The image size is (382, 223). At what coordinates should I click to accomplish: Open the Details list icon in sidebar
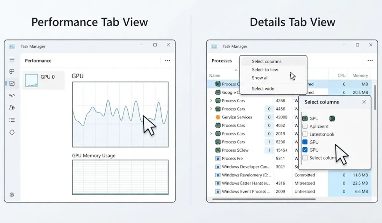12,120
